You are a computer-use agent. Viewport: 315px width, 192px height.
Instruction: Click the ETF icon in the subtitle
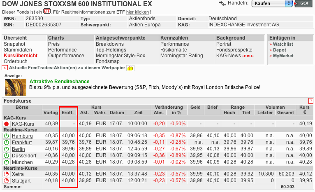[x=47, y=11]
